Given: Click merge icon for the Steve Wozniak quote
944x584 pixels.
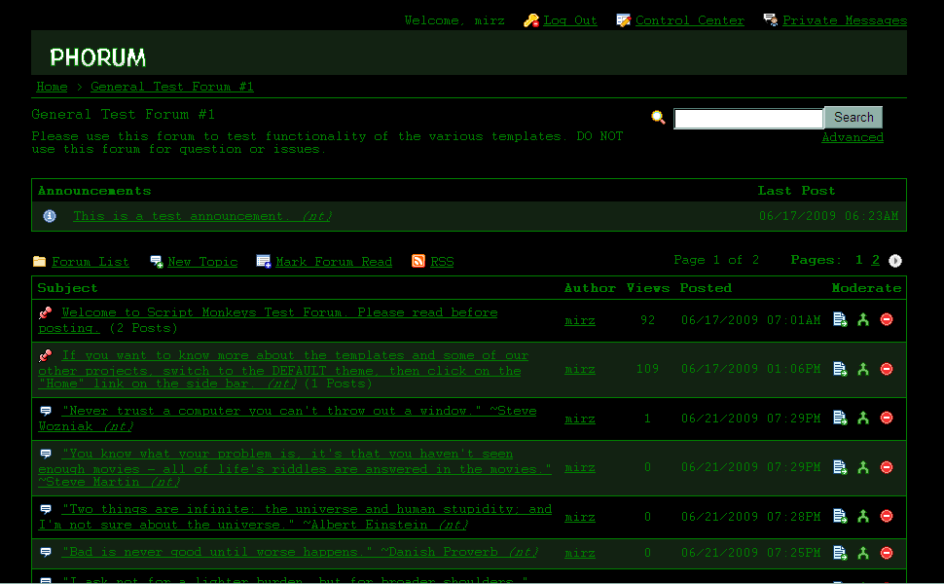Looking at the screenshot, I should (x=863, y=418).
